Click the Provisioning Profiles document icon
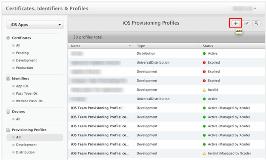This screenshot has width=266, height=160. (x=8, y=130)
